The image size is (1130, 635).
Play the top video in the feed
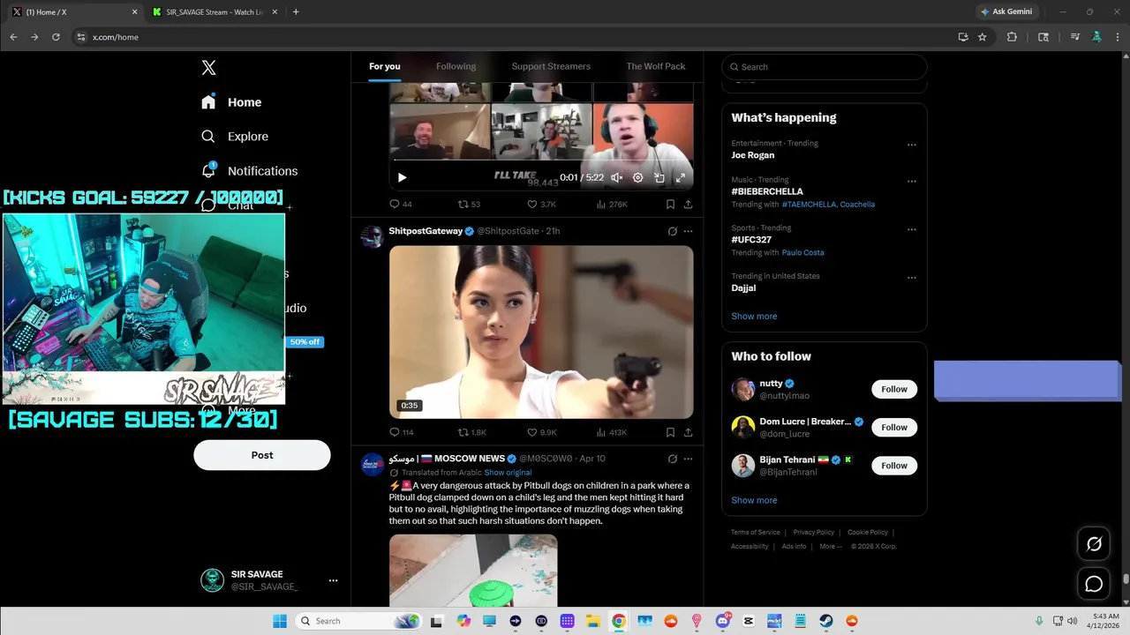point(402,177)
